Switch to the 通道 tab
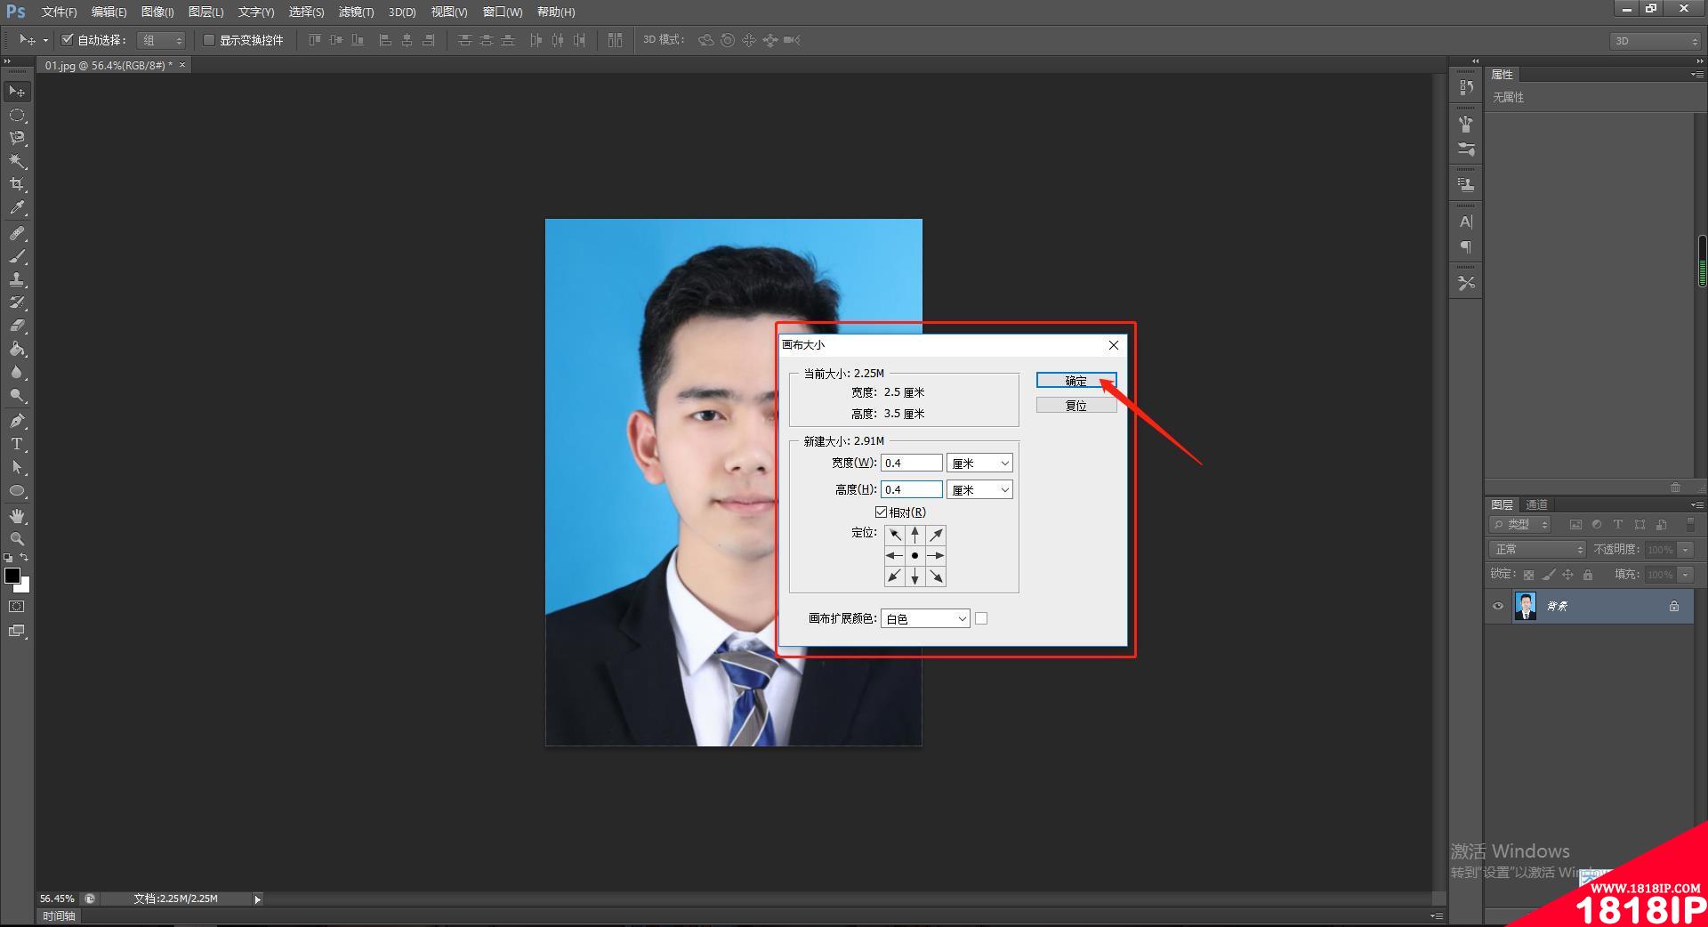1708x927 pixels. tap(1536, 504)
